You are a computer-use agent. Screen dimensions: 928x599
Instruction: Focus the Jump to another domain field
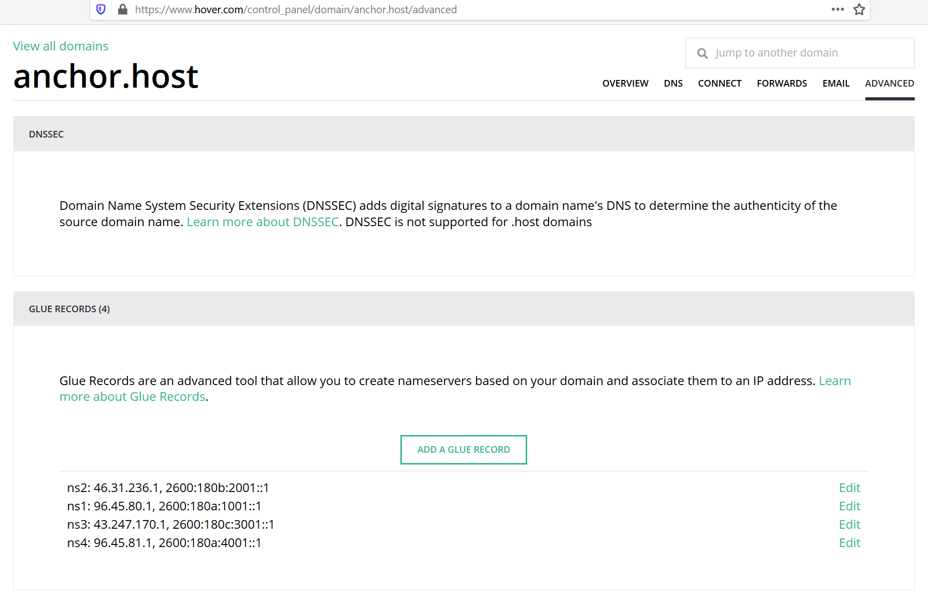800,53
